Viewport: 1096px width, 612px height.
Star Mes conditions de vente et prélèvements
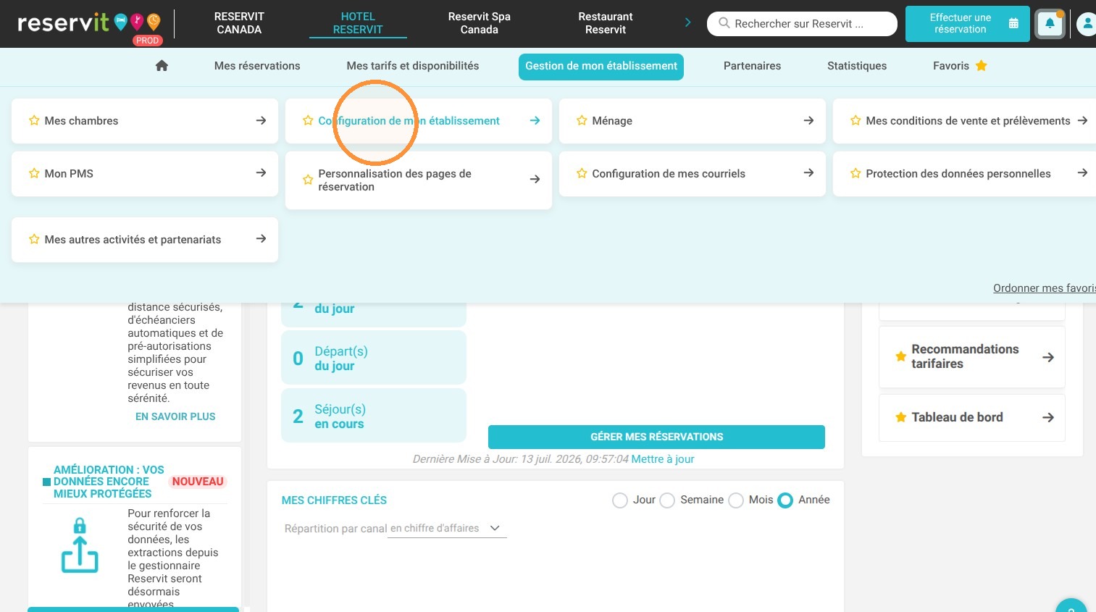tap(856, 121)
